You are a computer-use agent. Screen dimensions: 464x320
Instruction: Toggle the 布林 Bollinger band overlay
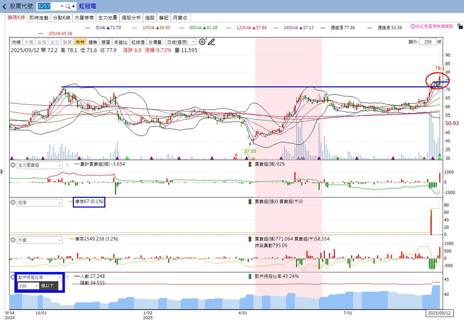coord(79,42)
